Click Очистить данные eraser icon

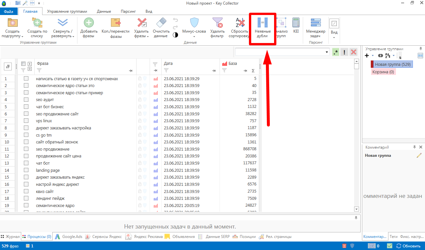[x=161, y=23]
